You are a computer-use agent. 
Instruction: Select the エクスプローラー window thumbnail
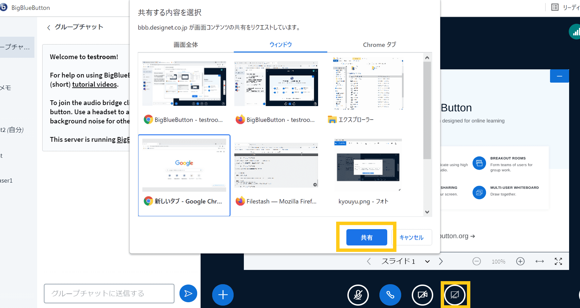368,84
